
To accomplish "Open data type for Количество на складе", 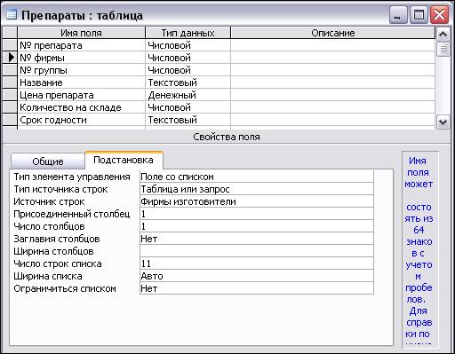I will point(188,107).
